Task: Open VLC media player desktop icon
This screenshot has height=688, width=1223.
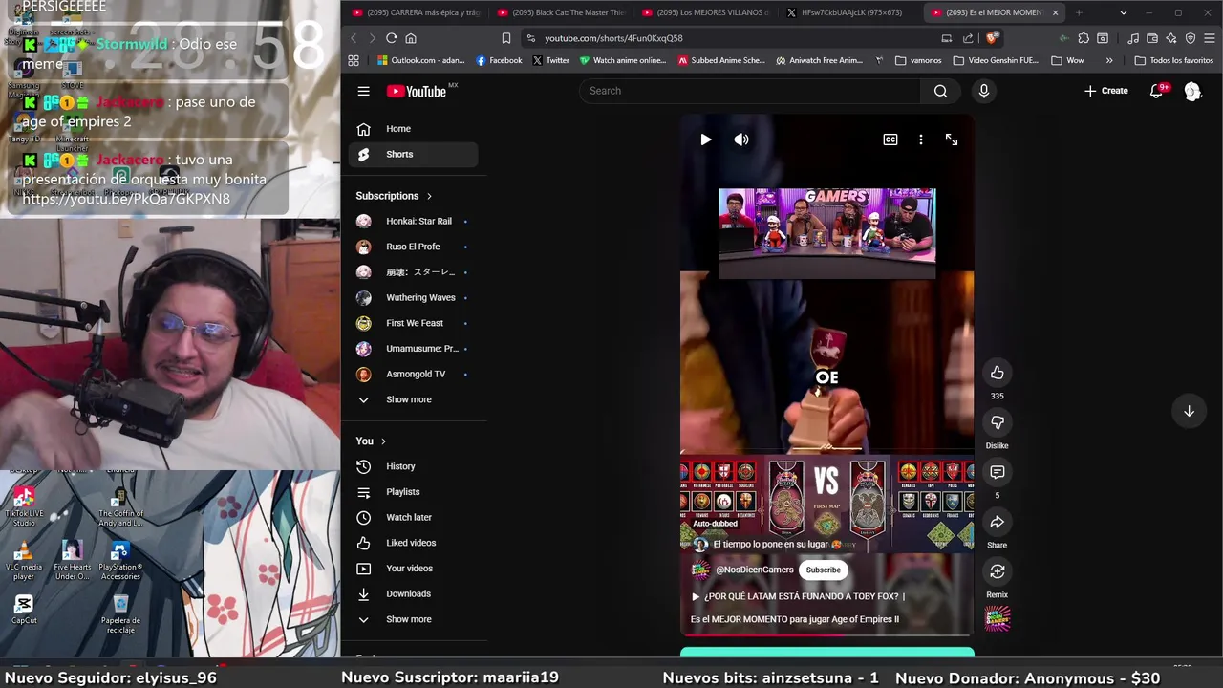Action: click(24, 561)
